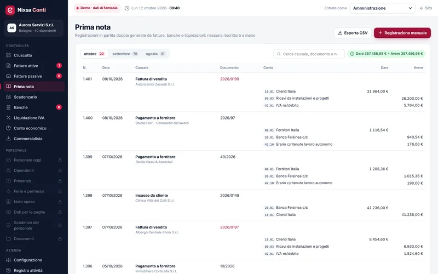Click Studio Ferri - Consulenti del lavoro

pos(162,123)
